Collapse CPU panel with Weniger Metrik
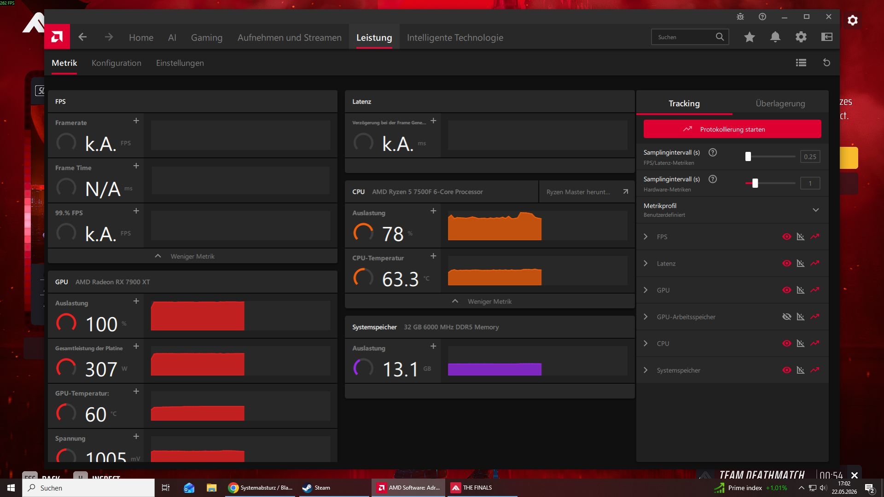This screenshot has width=884, height=497. click(x=489, y=301)
